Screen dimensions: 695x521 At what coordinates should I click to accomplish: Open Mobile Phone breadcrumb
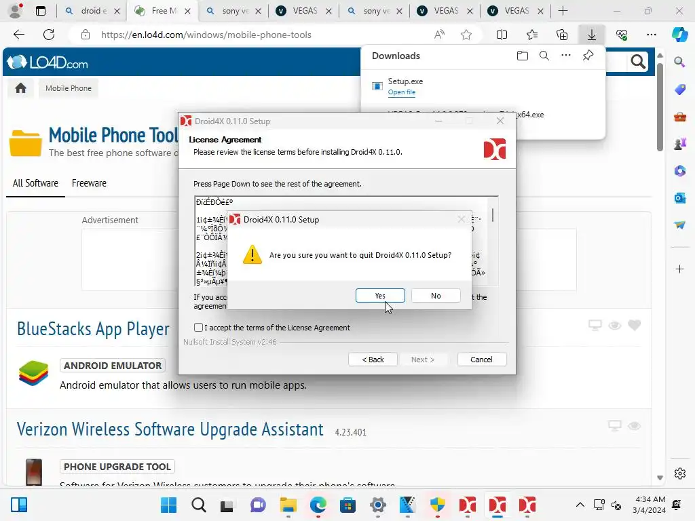(x=69, y=88)
